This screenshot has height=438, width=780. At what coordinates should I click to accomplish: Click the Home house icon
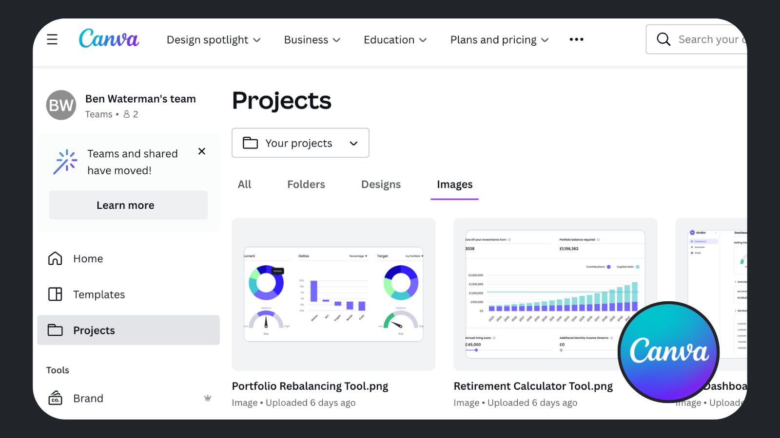pos(55,258)
